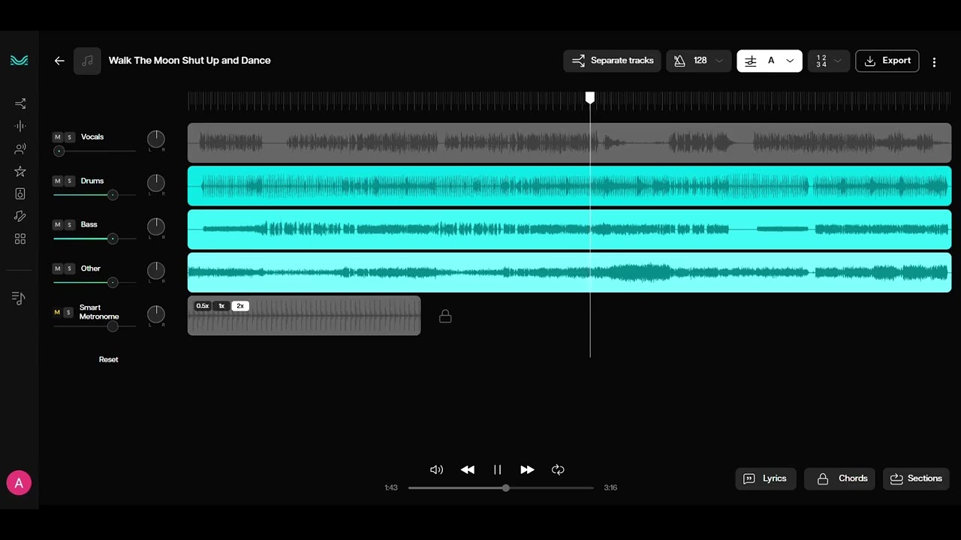Click the total duration 3:16
The width and height of the screenshot is (961, 540).
tap(610, 487)
